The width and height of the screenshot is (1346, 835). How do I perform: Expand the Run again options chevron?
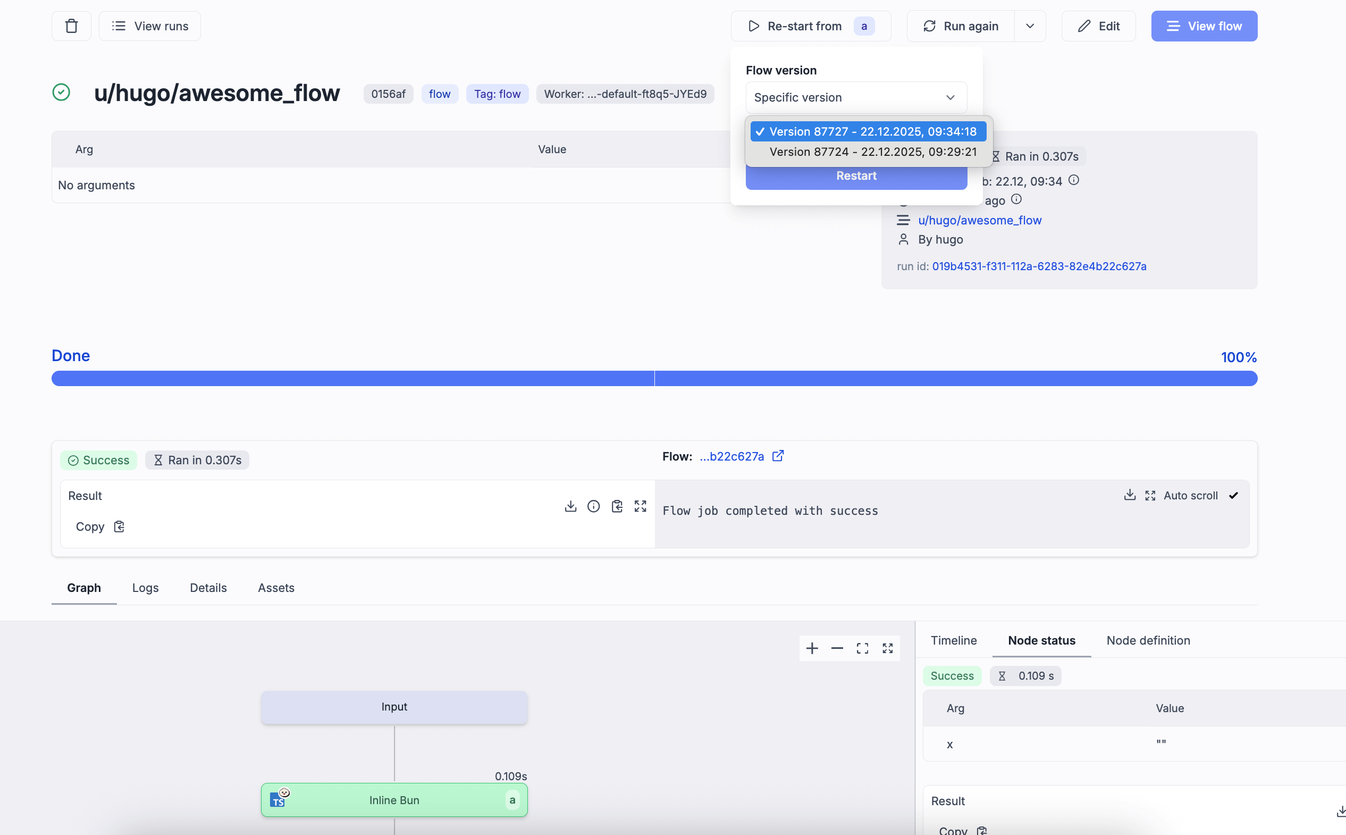click(x=1029, y=26)
